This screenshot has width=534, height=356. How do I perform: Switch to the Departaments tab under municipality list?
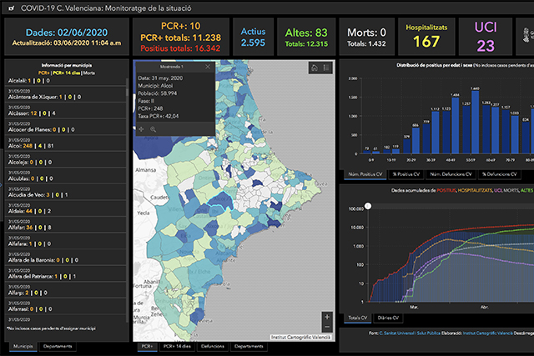(x=58, y=347)
